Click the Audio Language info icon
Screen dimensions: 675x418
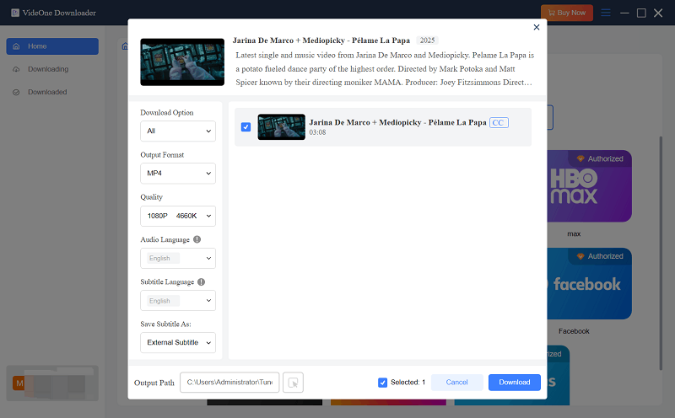(x=197, y=239)
